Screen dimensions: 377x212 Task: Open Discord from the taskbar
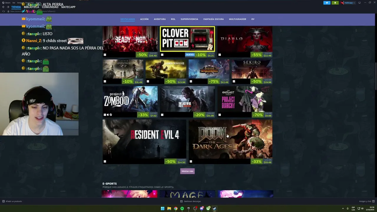coord(201,208)
